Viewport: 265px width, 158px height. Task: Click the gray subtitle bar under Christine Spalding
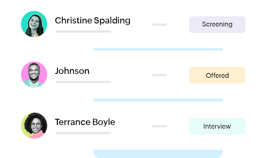point(83,31)
